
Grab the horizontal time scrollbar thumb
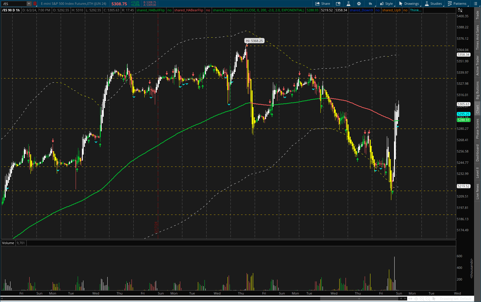click(x=359, y=298)
